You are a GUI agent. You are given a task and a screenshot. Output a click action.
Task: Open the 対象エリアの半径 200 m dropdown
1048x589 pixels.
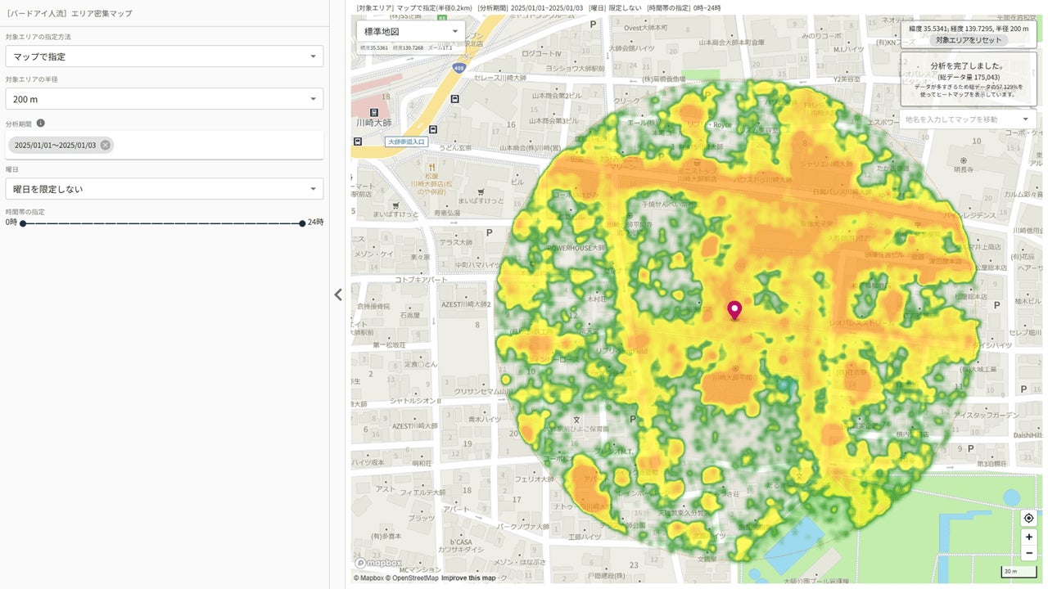coord(165,99)
